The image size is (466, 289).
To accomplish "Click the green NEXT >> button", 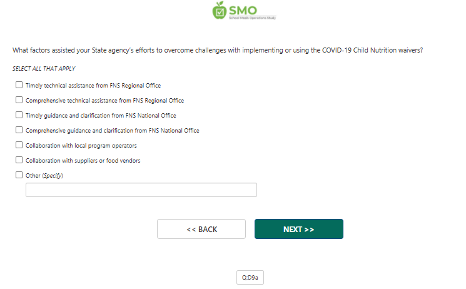I will point(299,229).
